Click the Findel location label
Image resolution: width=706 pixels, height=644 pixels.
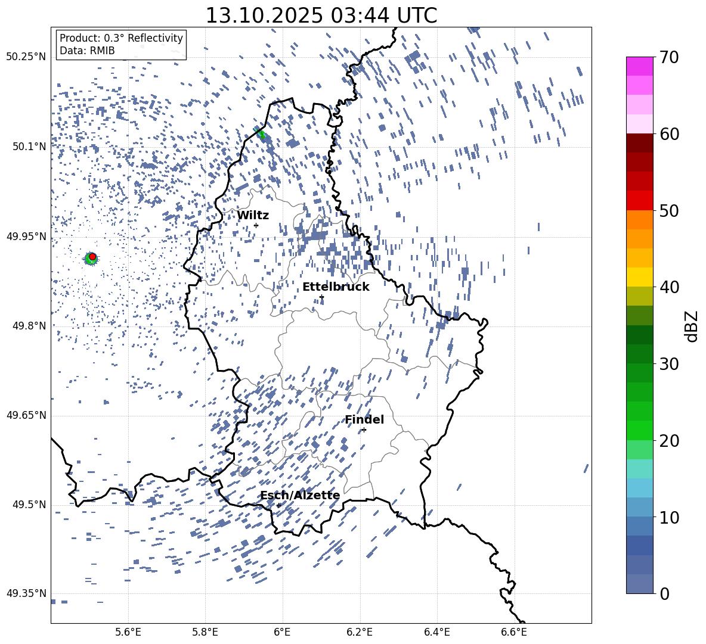point(364,419)
